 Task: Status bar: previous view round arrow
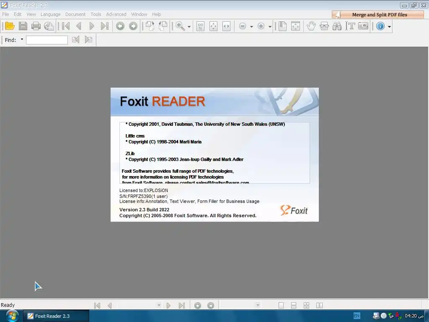198,305
